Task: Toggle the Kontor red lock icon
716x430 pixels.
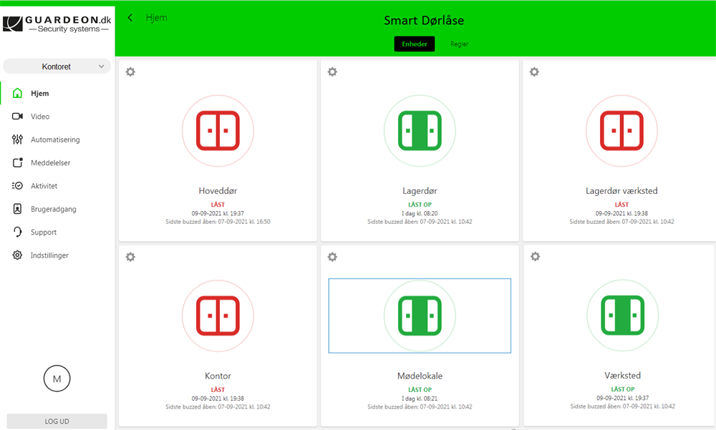Action: [x=218, y=316]
